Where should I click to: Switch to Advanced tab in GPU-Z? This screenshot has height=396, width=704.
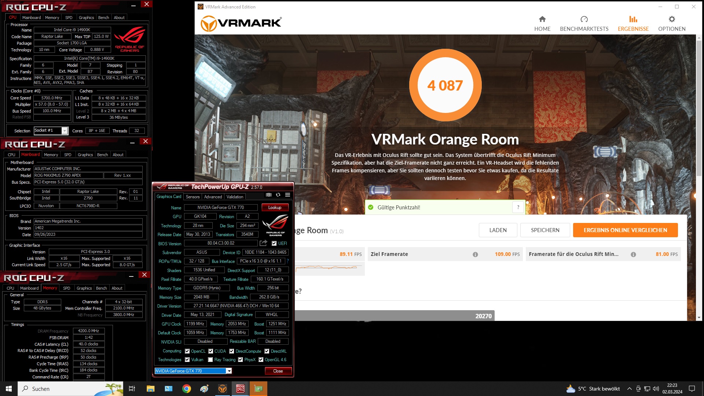pos(213,197)
